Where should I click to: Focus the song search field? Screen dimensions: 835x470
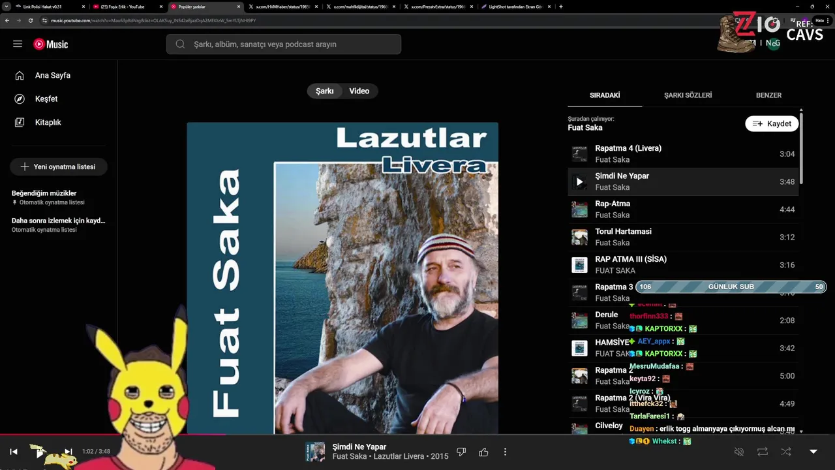[x=284, y=44]
